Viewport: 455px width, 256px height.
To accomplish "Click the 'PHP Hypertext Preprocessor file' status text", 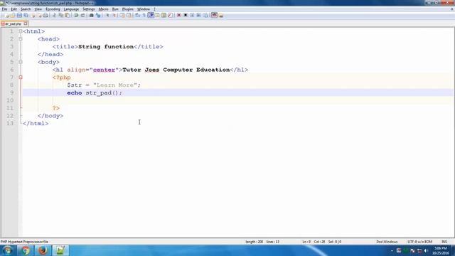I will pos(24,242).
